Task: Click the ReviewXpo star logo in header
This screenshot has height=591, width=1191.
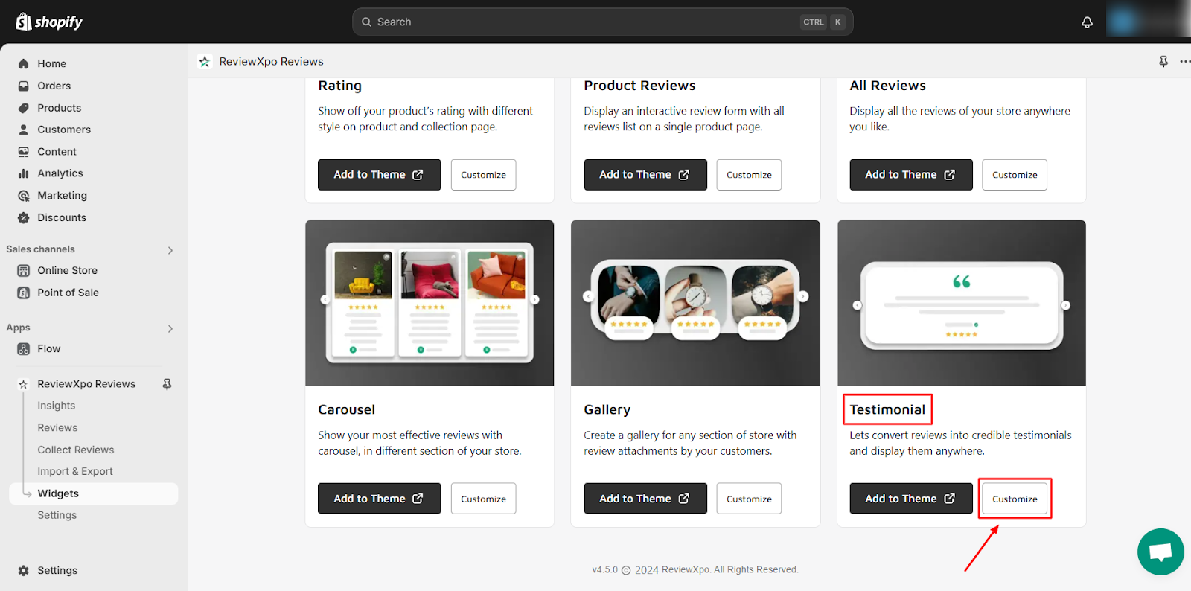Action: [205, 62]
